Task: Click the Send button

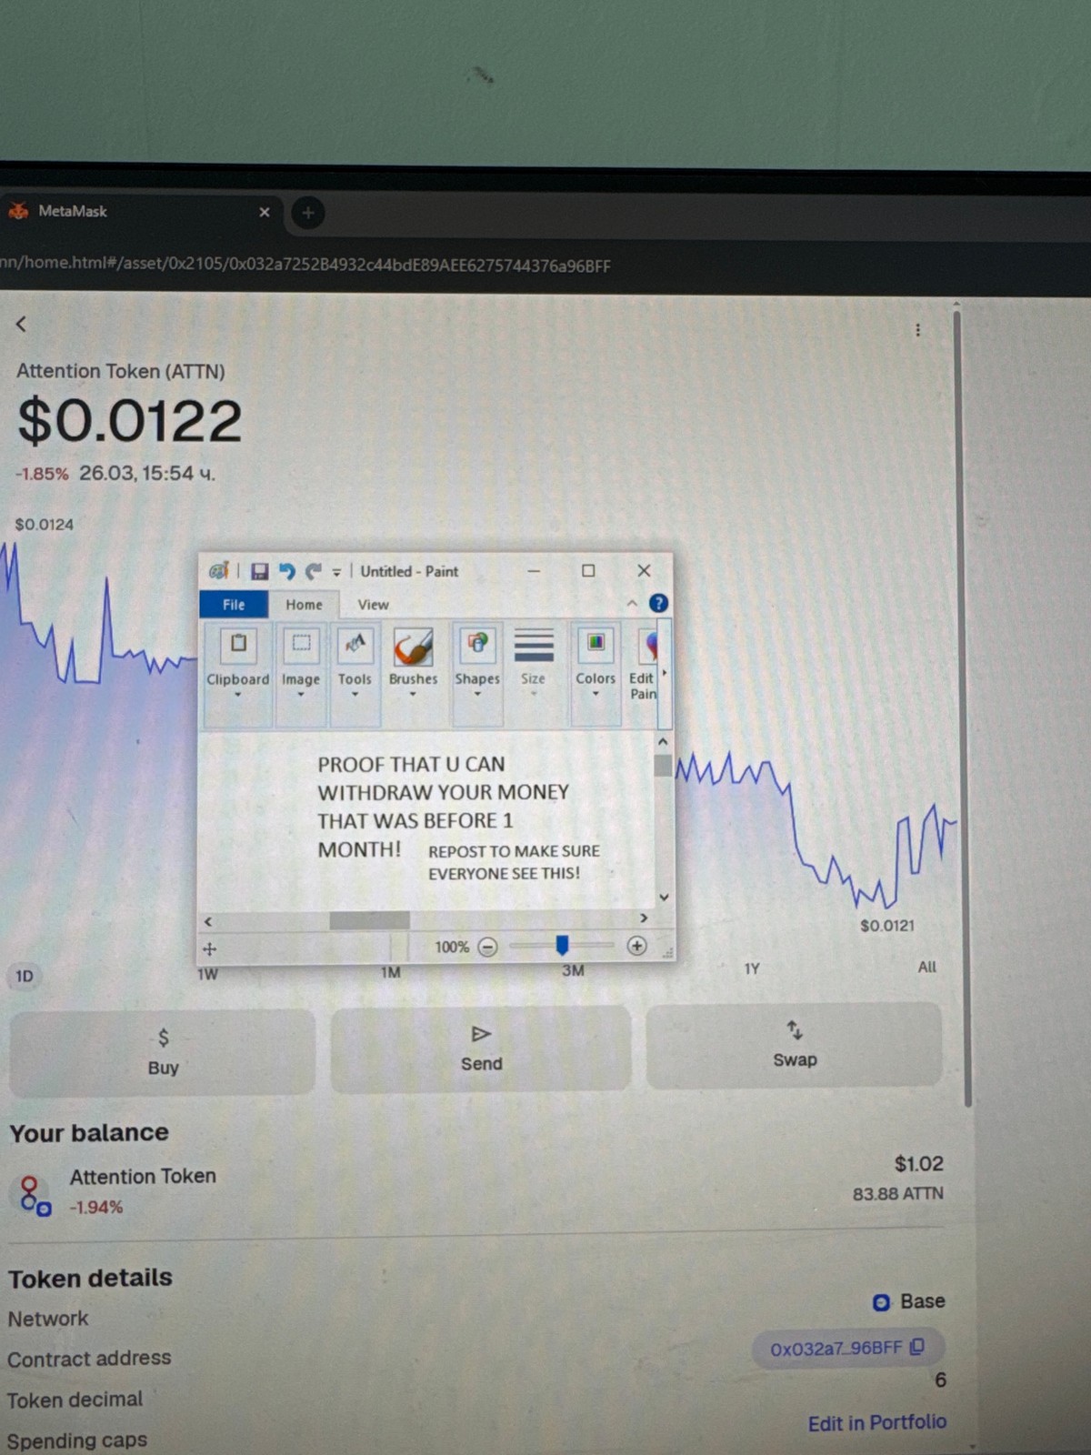Action: [x=481, y=1049]
